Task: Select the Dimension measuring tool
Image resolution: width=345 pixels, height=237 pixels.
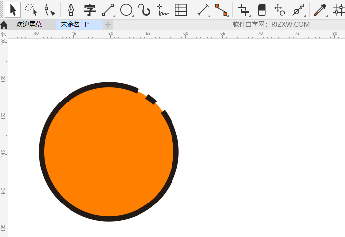Action: tap(204, 10)
